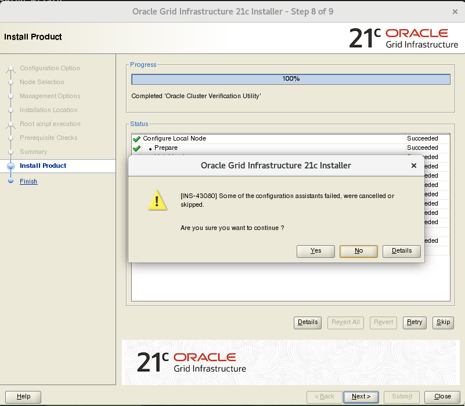Click the Close button at bottom right

click(442, 397)
